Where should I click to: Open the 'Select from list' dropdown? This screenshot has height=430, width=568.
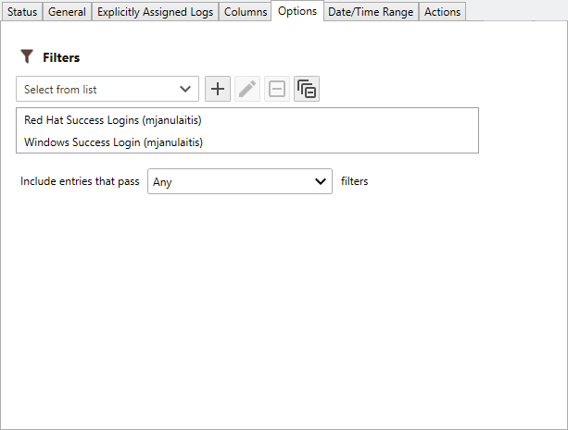pos(107,90)
